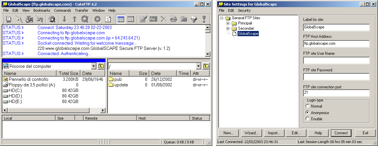The height and width of the screenshot is (146, 378).
Task: Click the New folder toolbar icon
Action: (184, 19)
